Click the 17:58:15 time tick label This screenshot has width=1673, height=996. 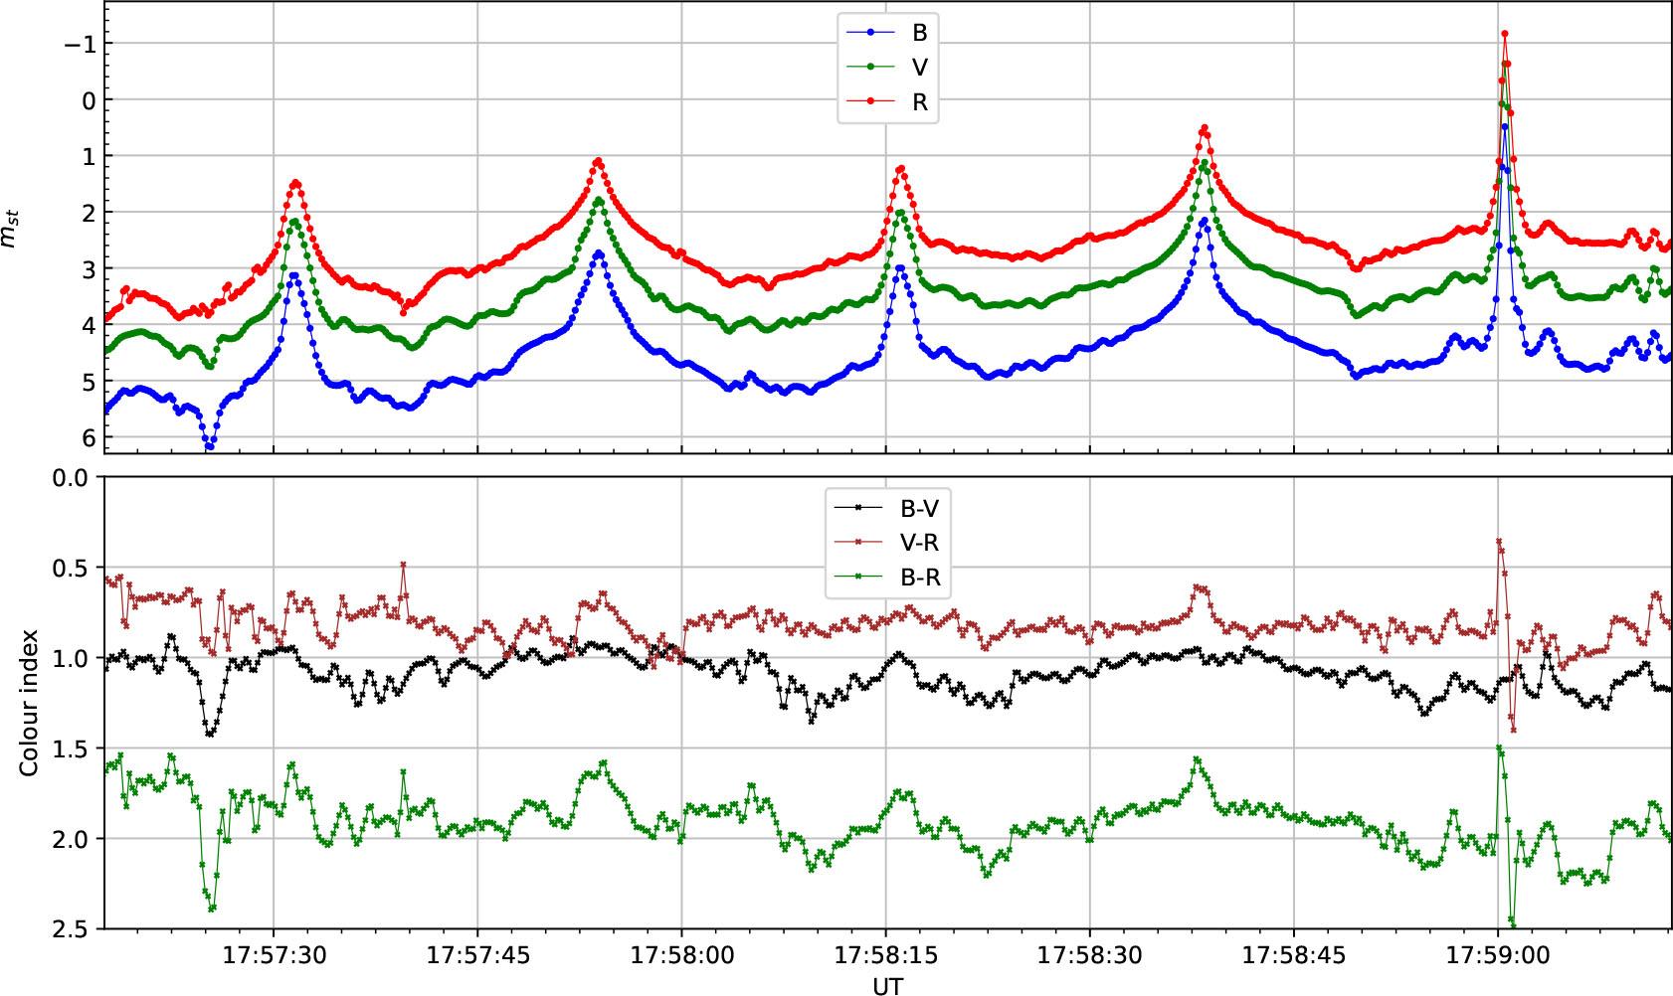pos(885,956)
